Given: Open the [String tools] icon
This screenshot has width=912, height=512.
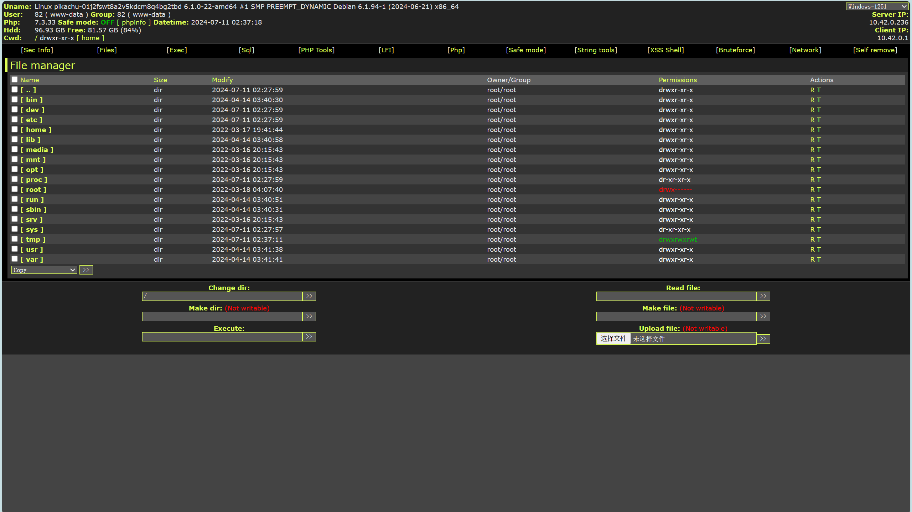Looking at the screenshot, I should pos(595,49).
